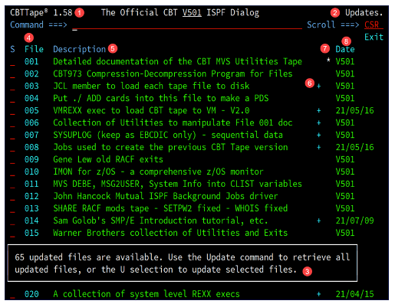Click 'Collection of Utilities to manipulate File 001' description

pos(173,123)
